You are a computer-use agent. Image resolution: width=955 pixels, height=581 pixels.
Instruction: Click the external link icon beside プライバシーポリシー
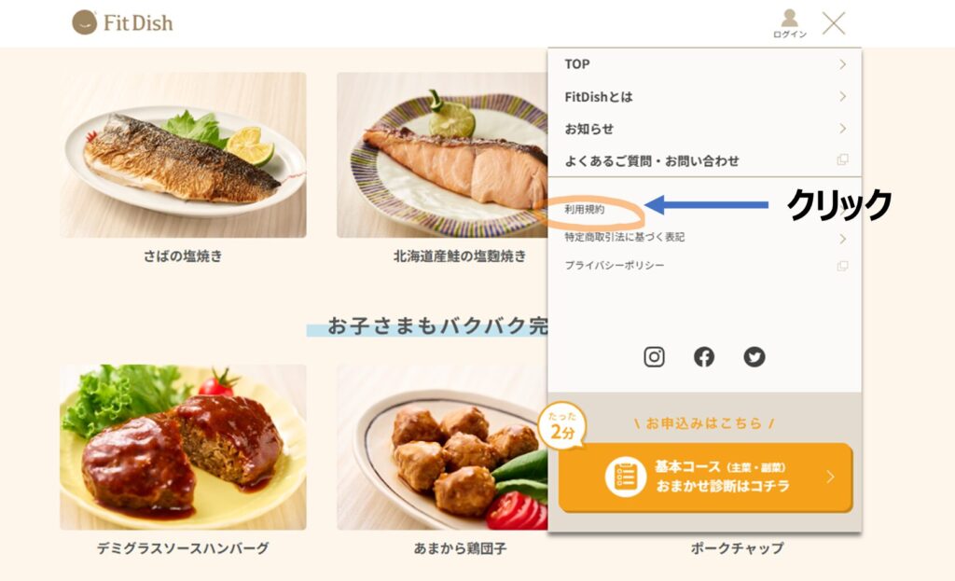[842, 266]
